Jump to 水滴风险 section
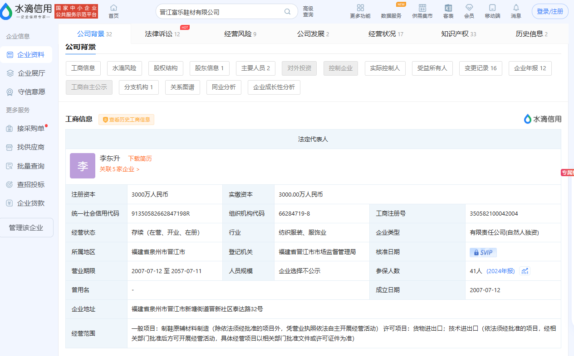Image resolution: width=574 pixels, height=356 pixels. tap(125, 68)
